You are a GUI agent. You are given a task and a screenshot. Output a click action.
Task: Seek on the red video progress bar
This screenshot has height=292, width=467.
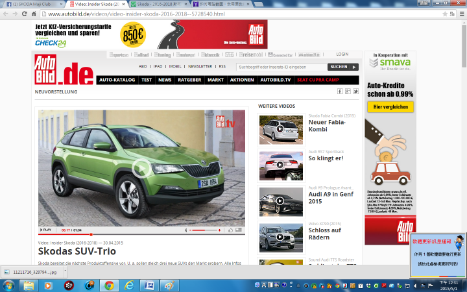(x=141, y=234)
